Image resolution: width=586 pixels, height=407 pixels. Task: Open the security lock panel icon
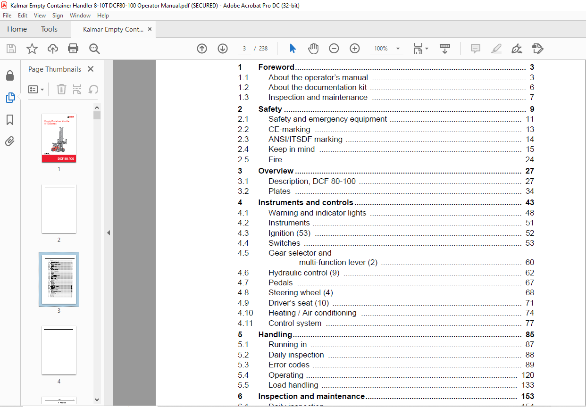tap(10, 76)
